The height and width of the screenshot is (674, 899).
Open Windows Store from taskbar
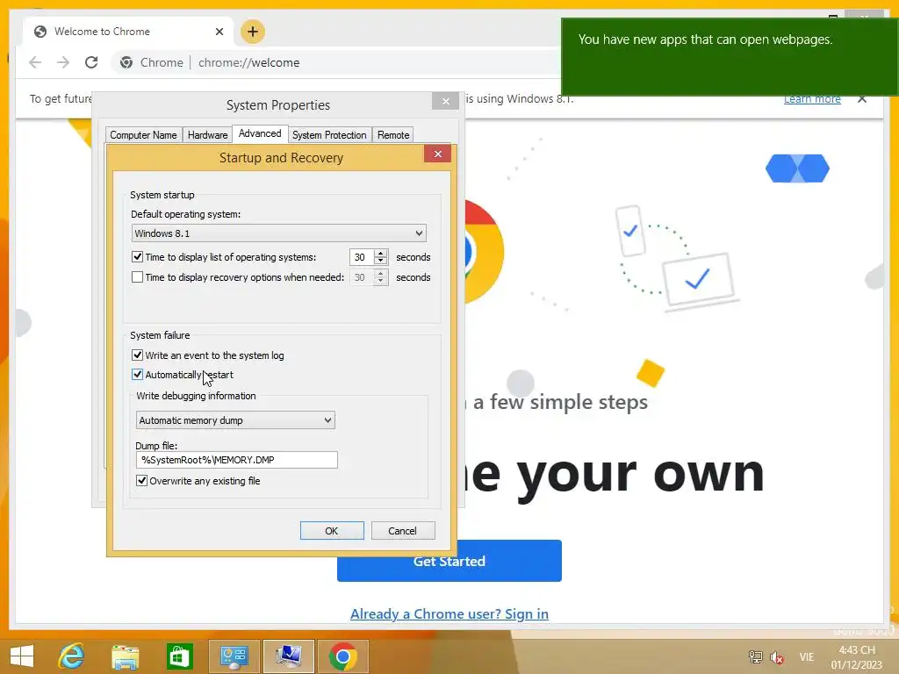tap(179, 656)
